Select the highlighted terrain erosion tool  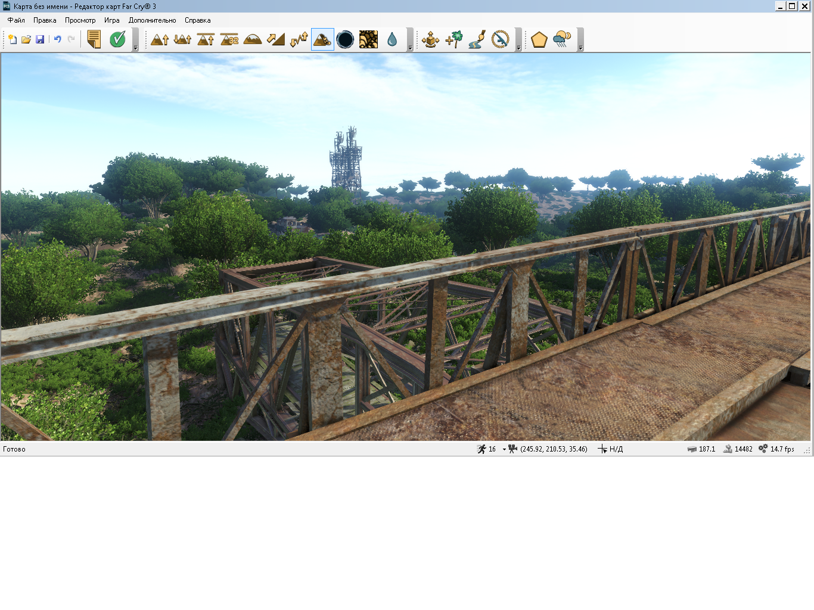coord(322,39)
